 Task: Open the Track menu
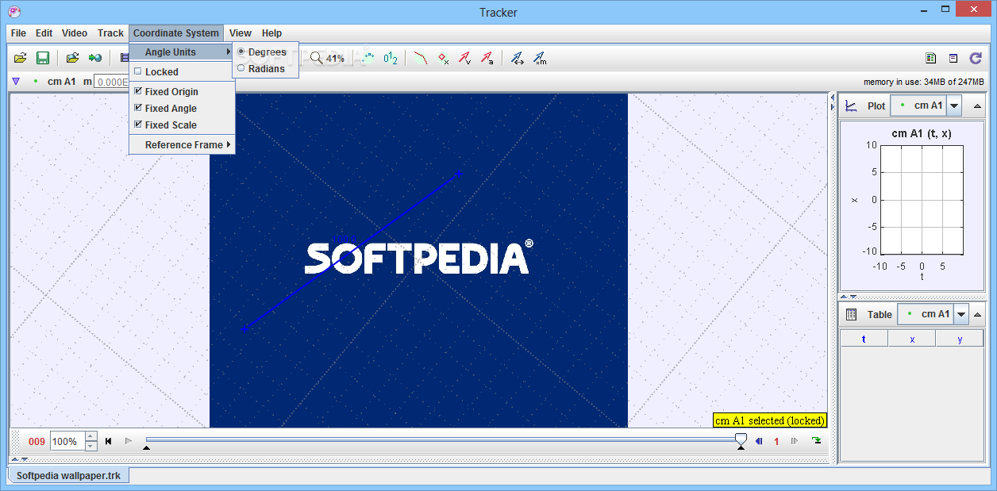110,33
